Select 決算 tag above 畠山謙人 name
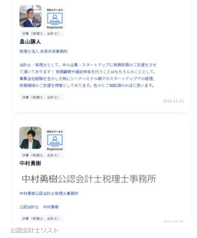 tap(41, 34)
